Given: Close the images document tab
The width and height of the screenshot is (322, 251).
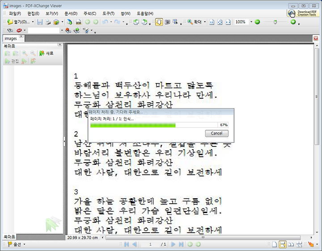Looking at the screenshot, I should pos(21,36).
